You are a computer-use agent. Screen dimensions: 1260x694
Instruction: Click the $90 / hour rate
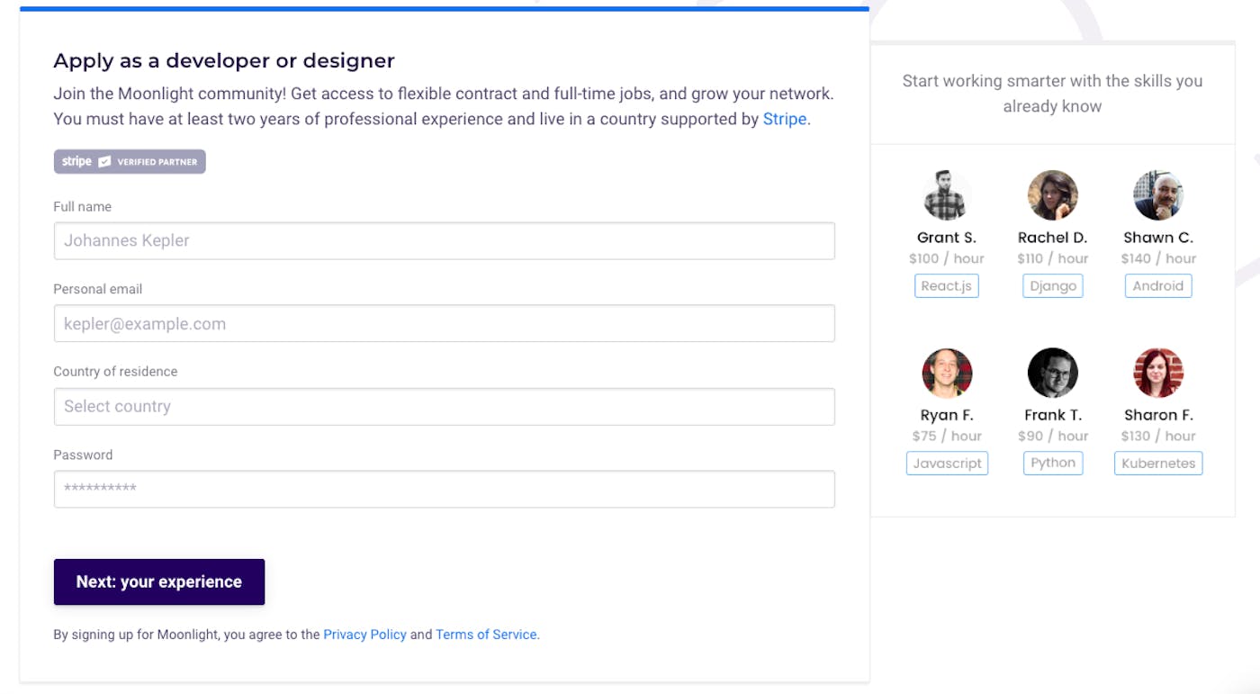1053,436
